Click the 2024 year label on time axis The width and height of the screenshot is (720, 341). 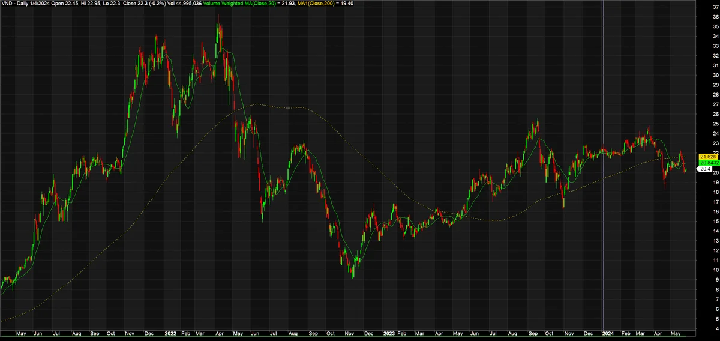(608, 332)
